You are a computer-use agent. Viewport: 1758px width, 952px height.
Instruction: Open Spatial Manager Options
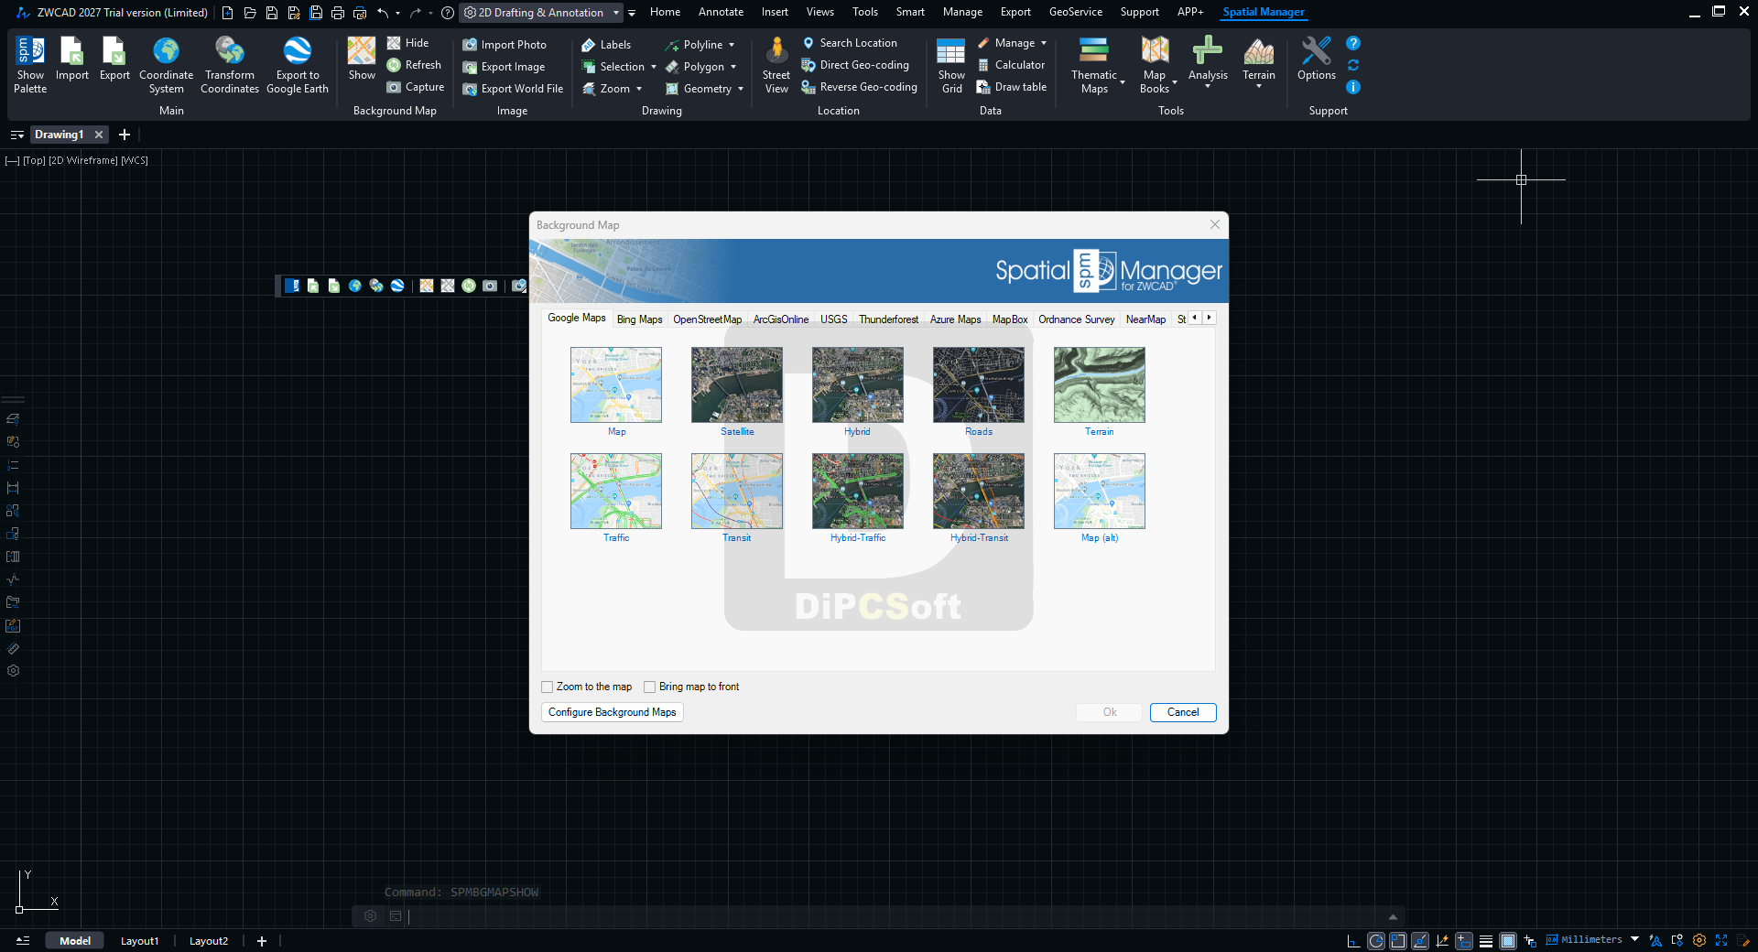pos(1317,59)
